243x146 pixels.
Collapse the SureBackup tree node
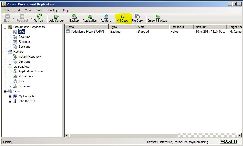(5, 66)
